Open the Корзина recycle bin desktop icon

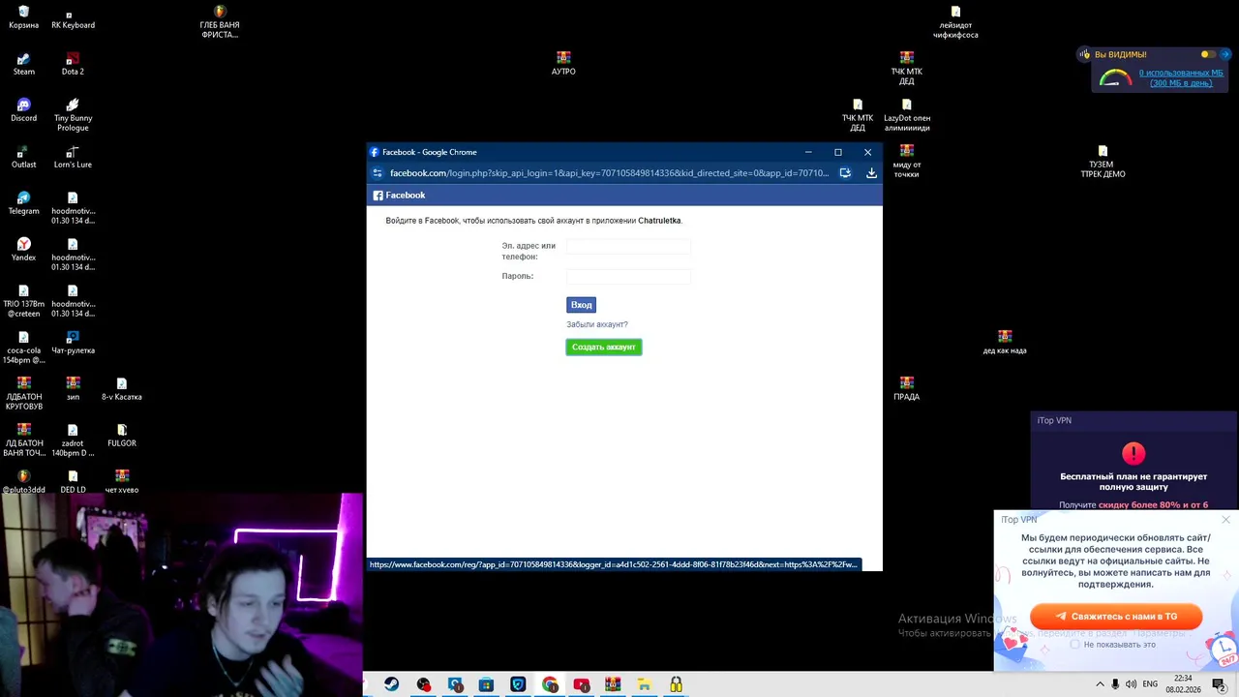point(23,16)
